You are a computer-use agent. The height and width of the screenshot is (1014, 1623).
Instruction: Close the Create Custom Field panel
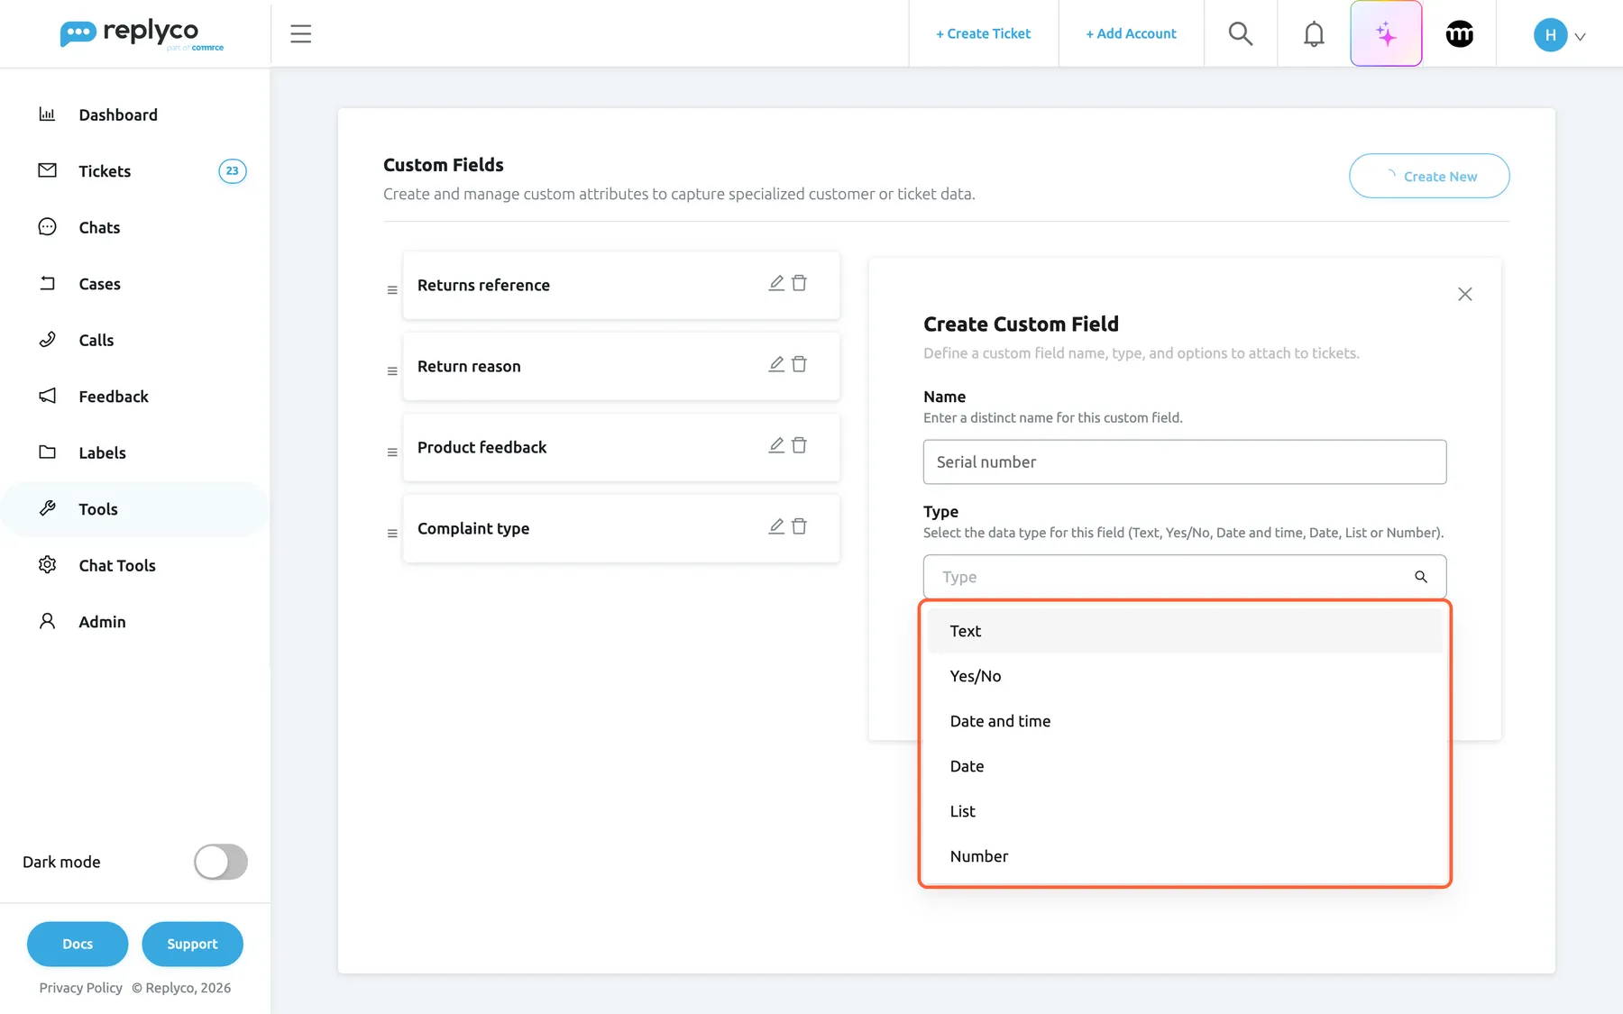click(1465, 294)
